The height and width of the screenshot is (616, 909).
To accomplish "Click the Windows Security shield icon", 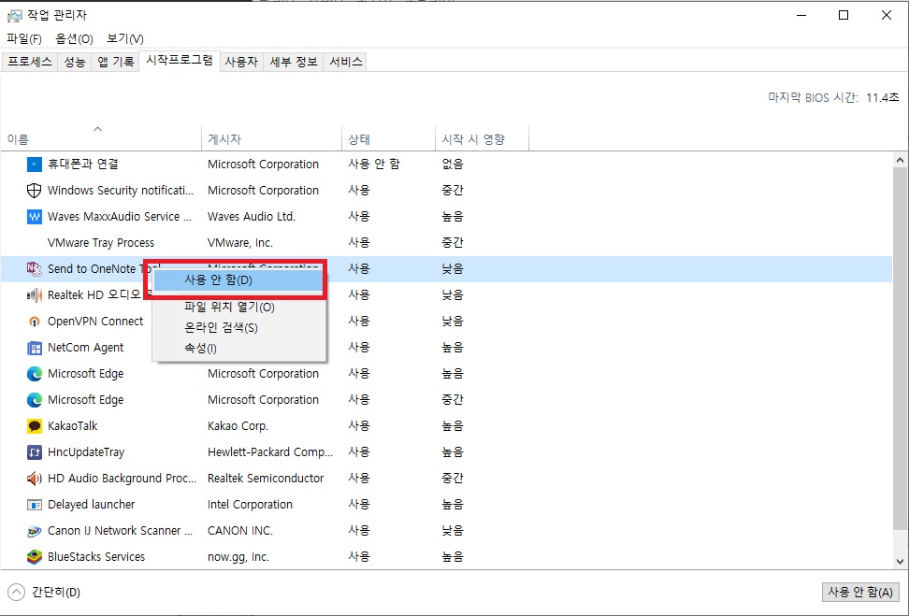I will point(35,191).
